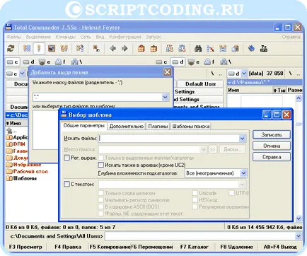The width and height of the screenshot is (307, 256).
Task: Click the pressed full details view icon
Action: pyautogui.click(x=39, y=49)
